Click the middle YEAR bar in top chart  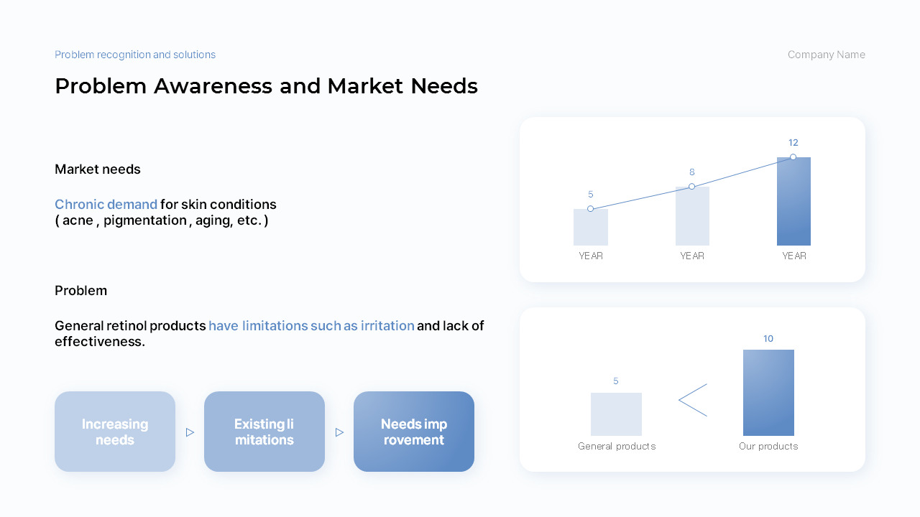point(692,216)
